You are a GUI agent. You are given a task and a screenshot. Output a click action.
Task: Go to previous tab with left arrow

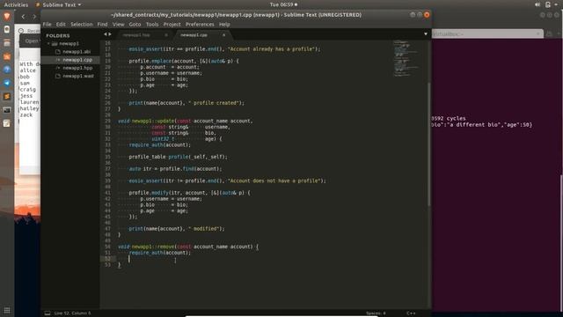[x=106, y=34]
